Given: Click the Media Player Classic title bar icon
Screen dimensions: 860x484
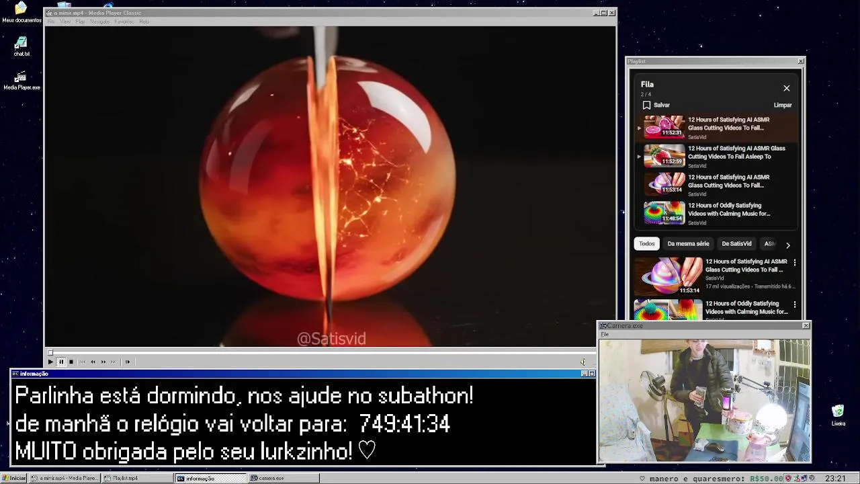Looking at the screenshot, I should (48, 13).
